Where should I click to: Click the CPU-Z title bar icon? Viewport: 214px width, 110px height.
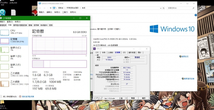[x=95, y=49]
